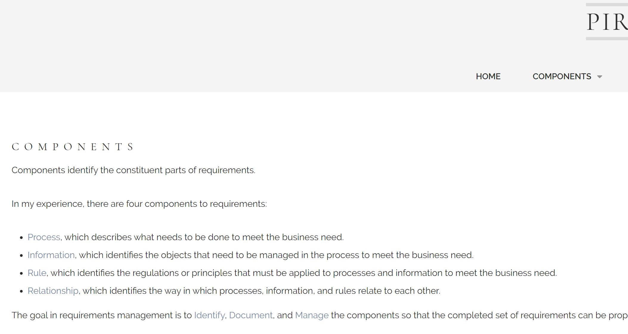Open the Information link
The image size is (628, 334).
pos(51,255)
